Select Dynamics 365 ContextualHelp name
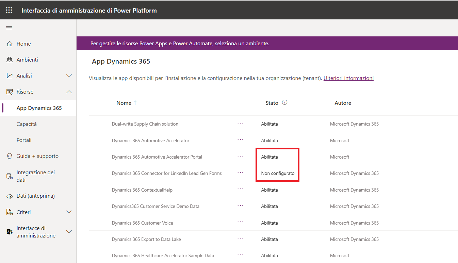 pyautogui.click(x=142, y=190)
